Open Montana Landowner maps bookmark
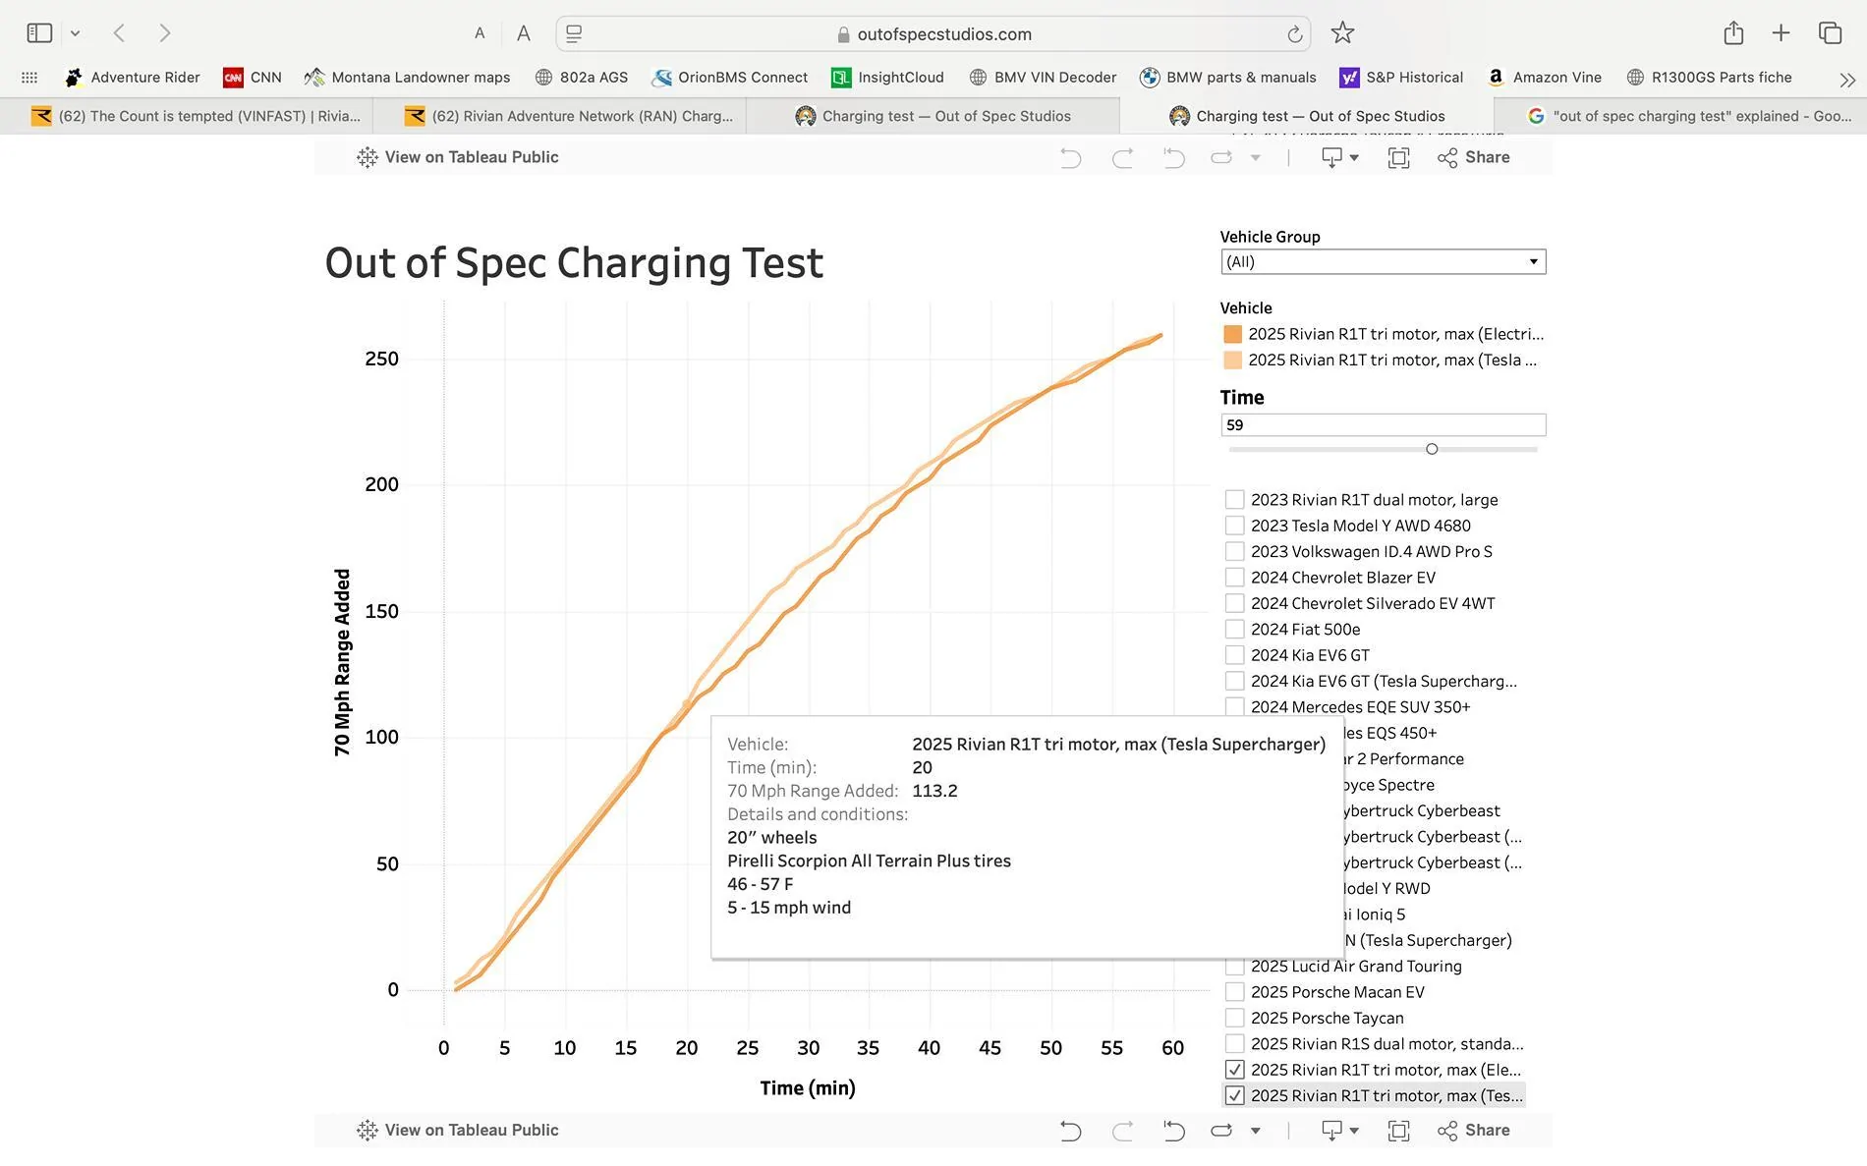The height and width of the screenshot is (1166, 1867). tap(407, 78)
